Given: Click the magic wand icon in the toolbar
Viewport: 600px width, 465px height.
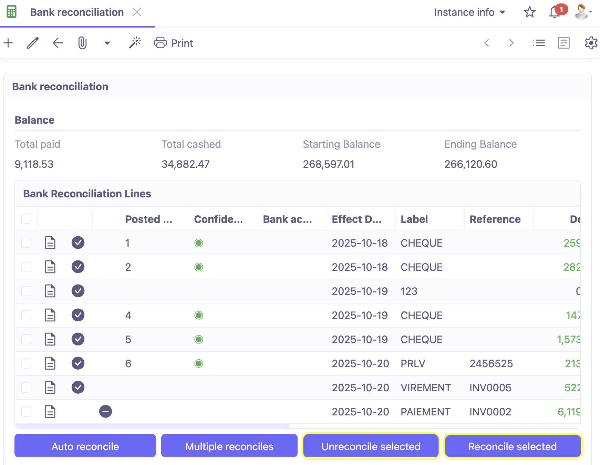Looking at the screenshot, I should 135,42.
